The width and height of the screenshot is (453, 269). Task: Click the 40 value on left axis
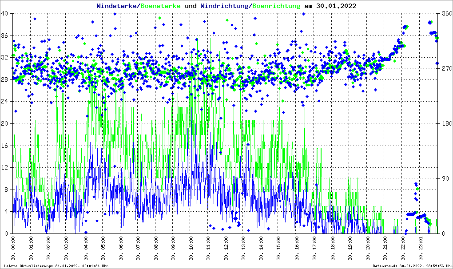[5, 14]
